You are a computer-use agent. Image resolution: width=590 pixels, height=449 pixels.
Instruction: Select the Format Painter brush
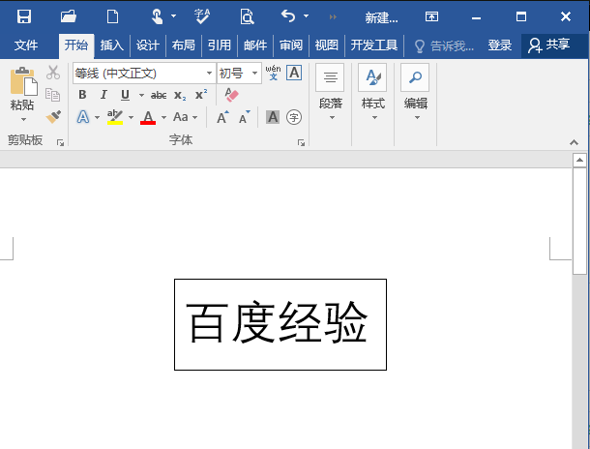coord(53,117)
